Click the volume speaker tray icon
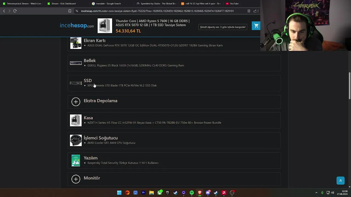Viewport: 351px width, 197px height. click(332, 193)
